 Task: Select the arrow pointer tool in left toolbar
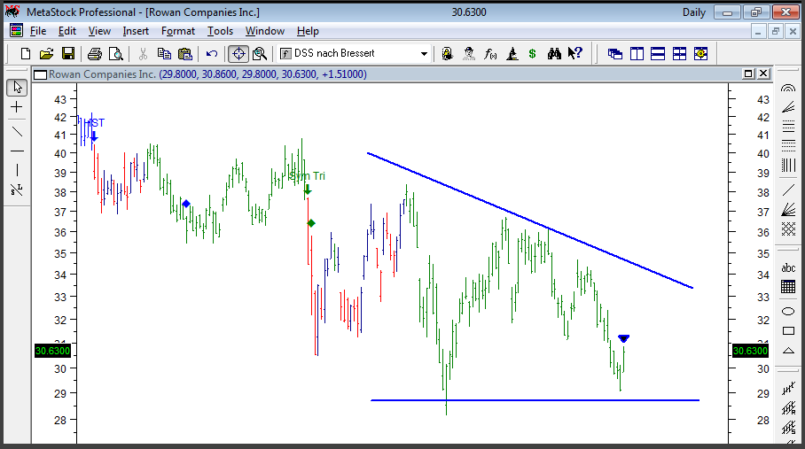pos(17,87)
